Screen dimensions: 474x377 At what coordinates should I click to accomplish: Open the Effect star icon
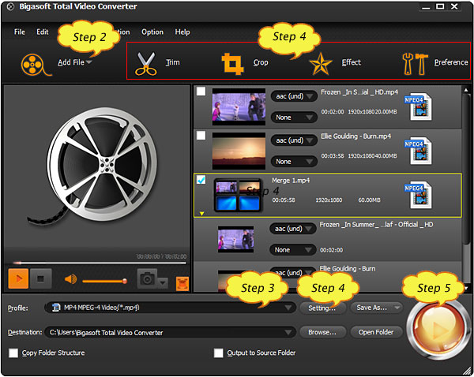click(321, 64)
